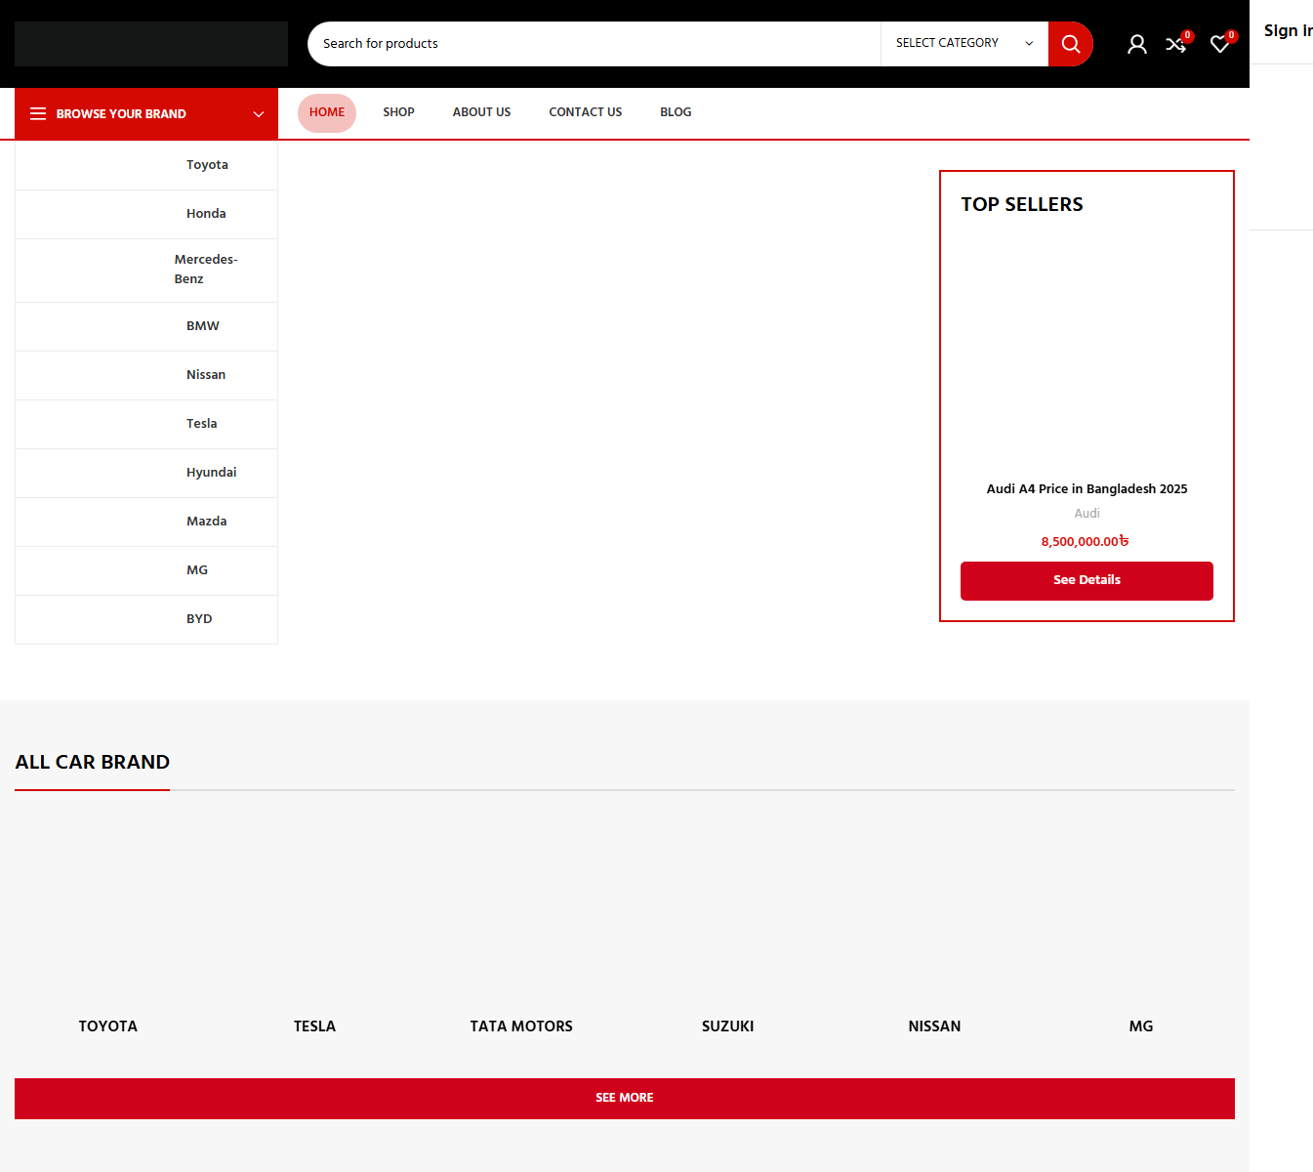Open the Audi A4 Price product title
The height and width of the screenshot is (1172, 1313).
pos(1087,489)
